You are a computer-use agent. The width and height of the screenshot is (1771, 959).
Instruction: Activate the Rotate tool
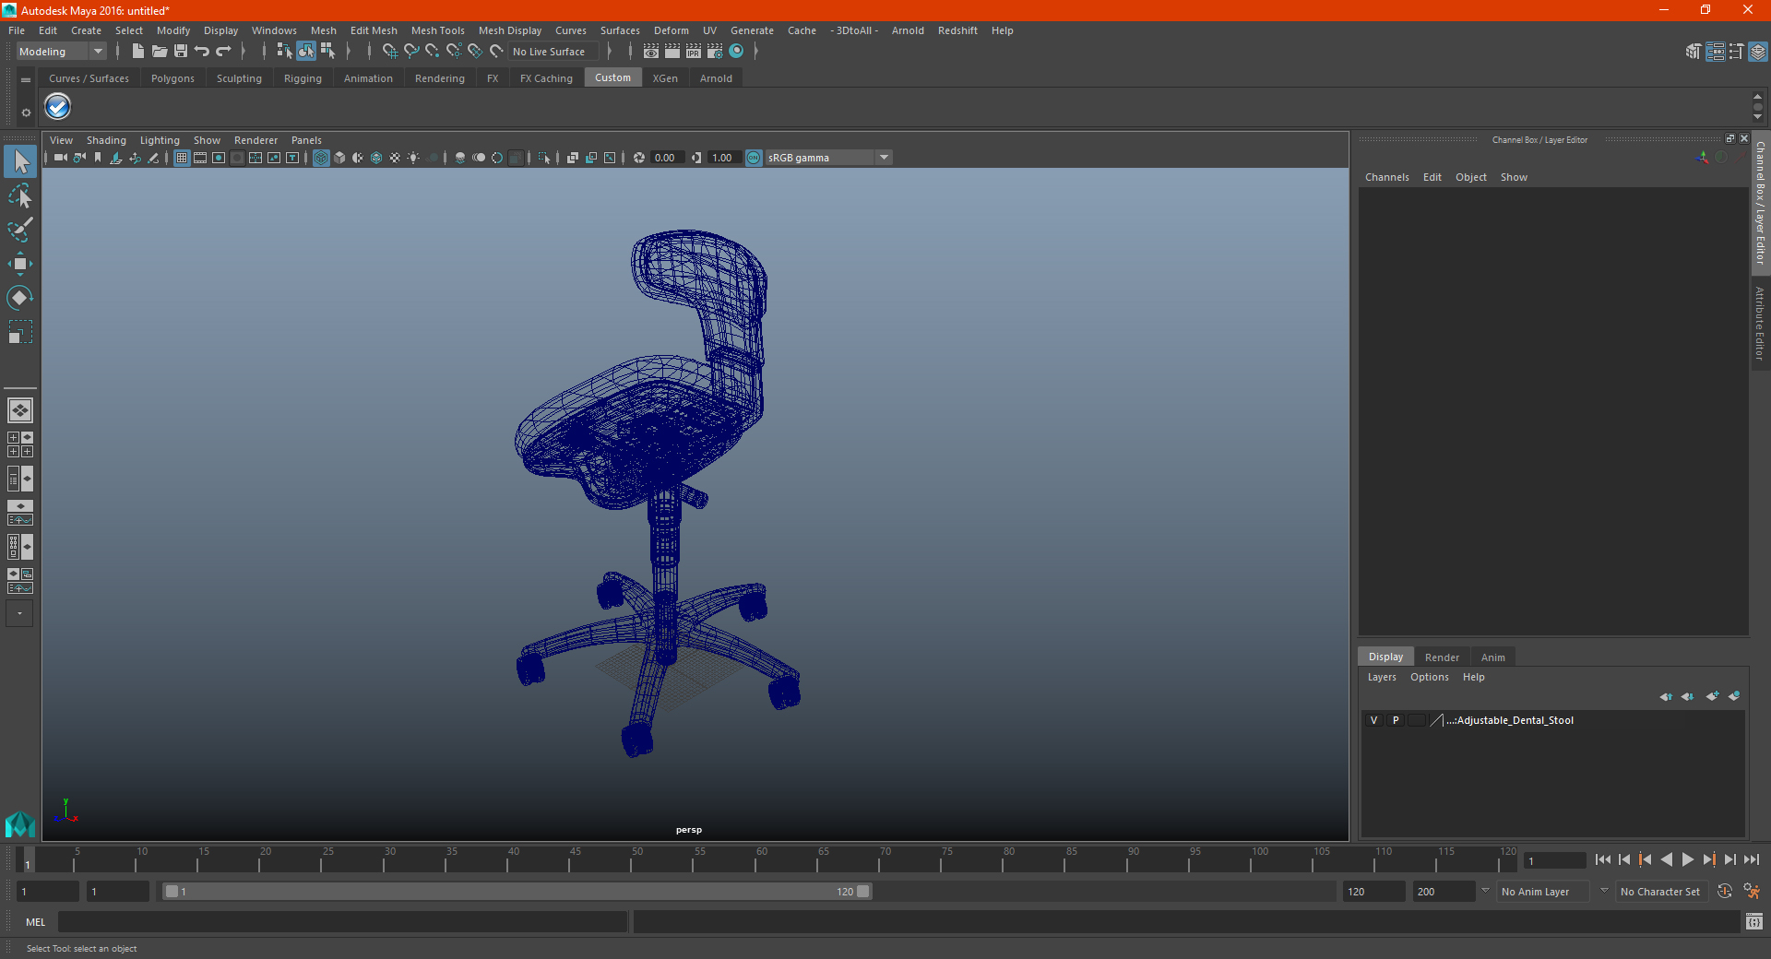tap(20, 298)
